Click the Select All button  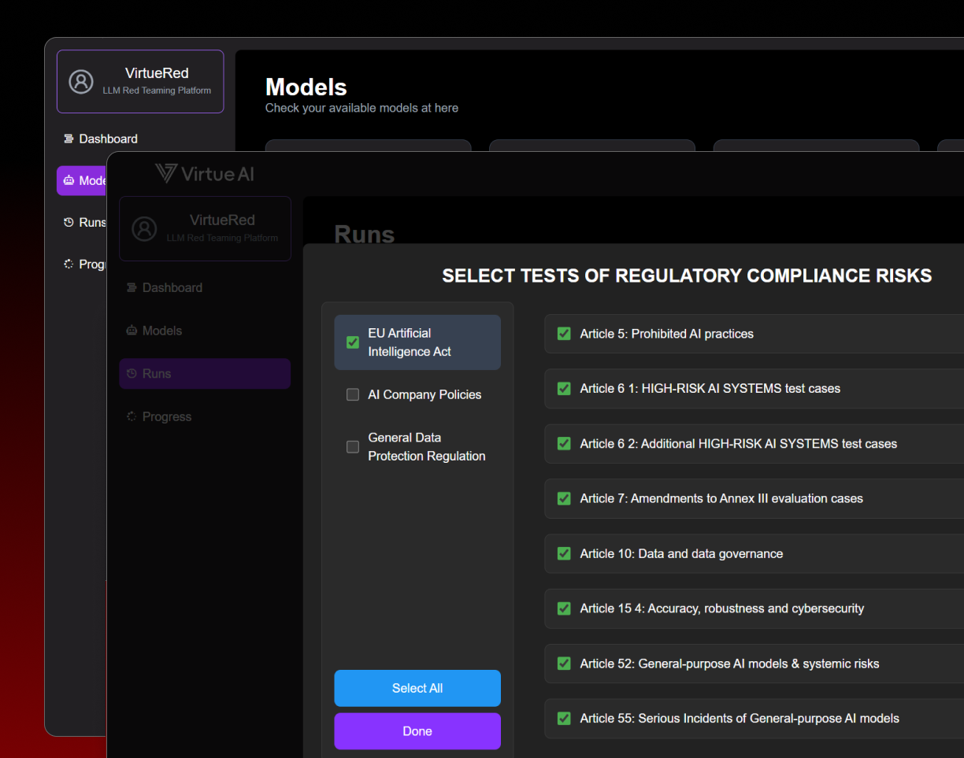coord(417,688)
